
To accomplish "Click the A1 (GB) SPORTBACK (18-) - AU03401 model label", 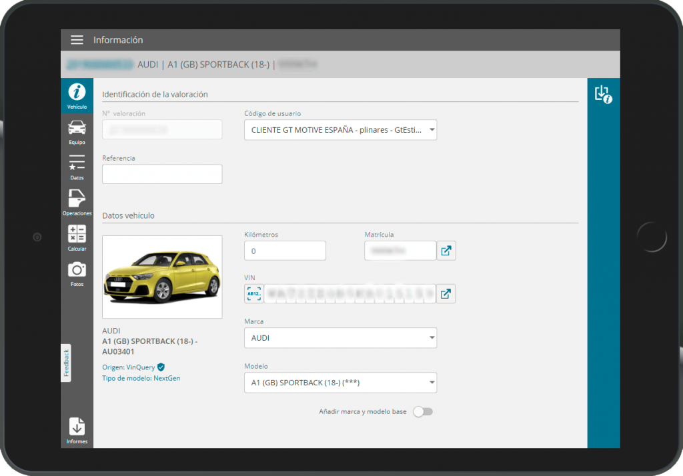I will 150,346.
